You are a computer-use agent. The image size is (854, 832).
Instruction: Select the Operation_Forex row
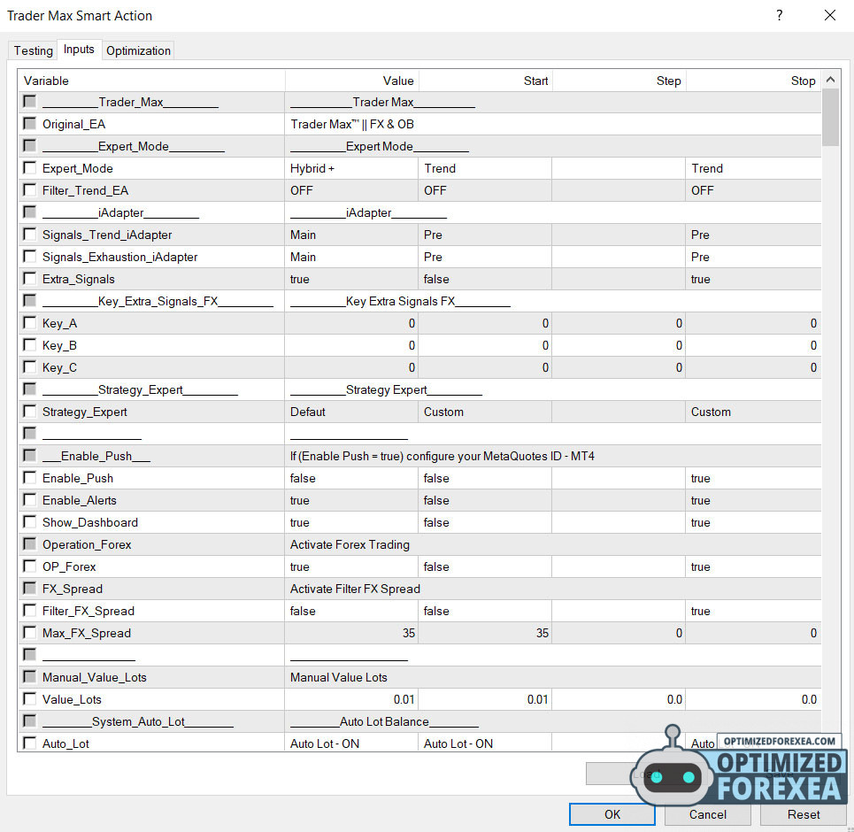(x=419, y=544)
